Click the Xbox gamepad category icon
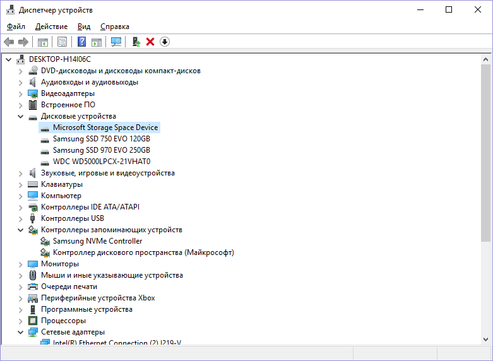Viewport: 493px width, 361px height. (x=33, y=298)
